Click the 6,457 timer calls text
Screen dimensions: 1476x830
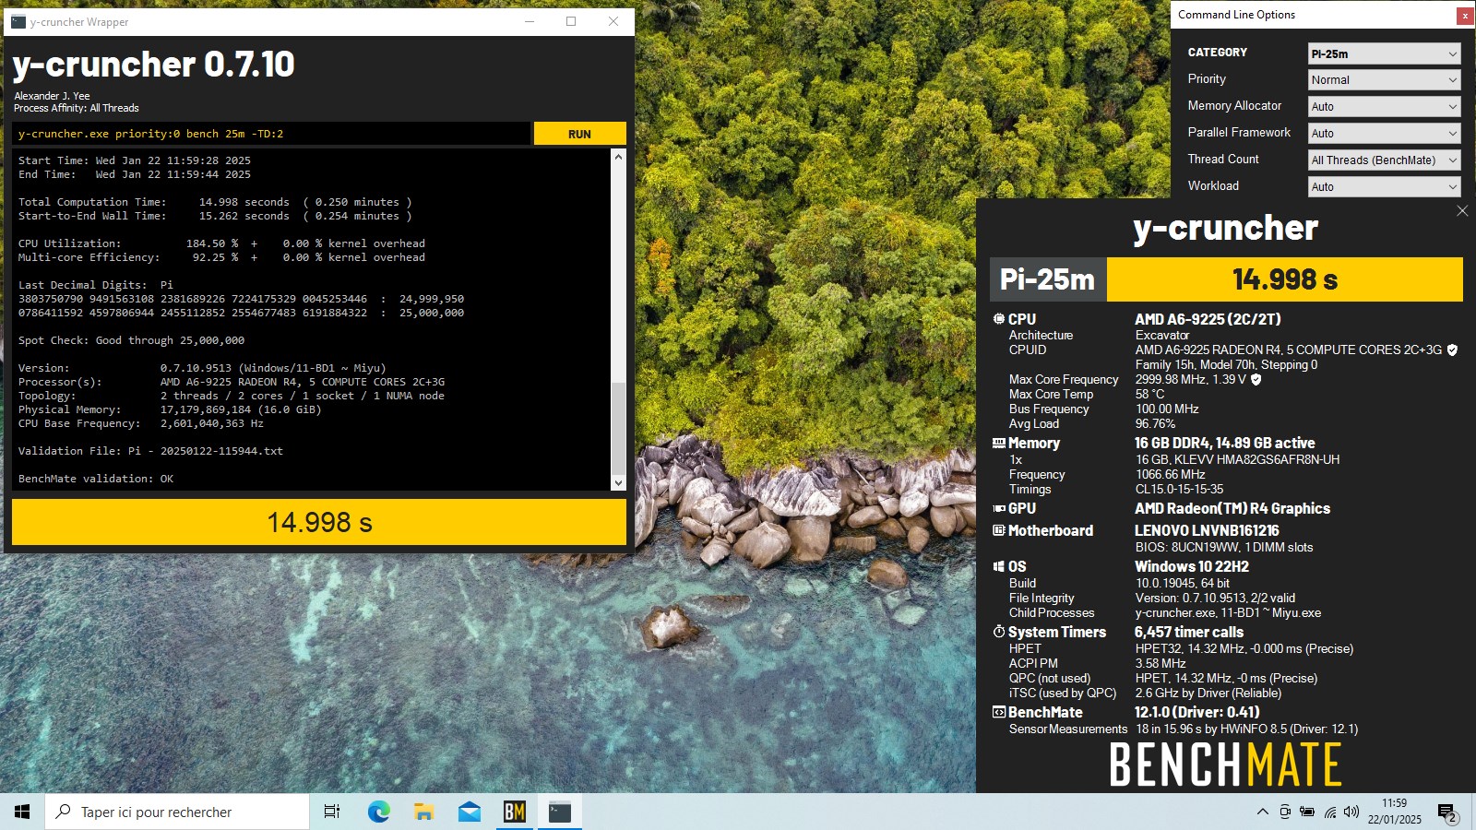[x=1189, y=633]
